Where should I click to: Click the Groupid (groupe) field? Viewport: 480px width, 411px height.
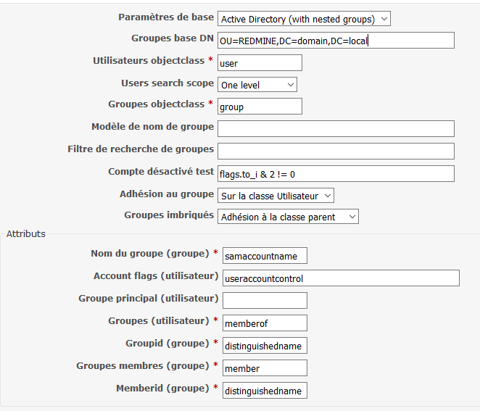[265, 346]
